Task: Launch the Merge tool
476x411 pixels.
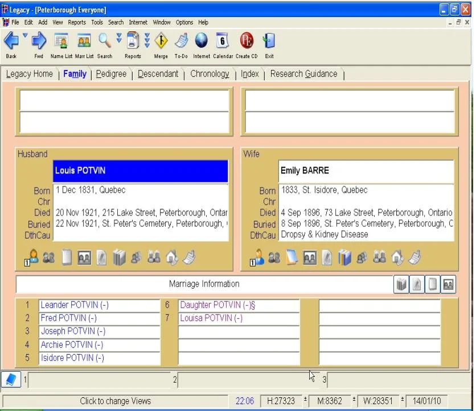Action: click(x=161, y=40)
